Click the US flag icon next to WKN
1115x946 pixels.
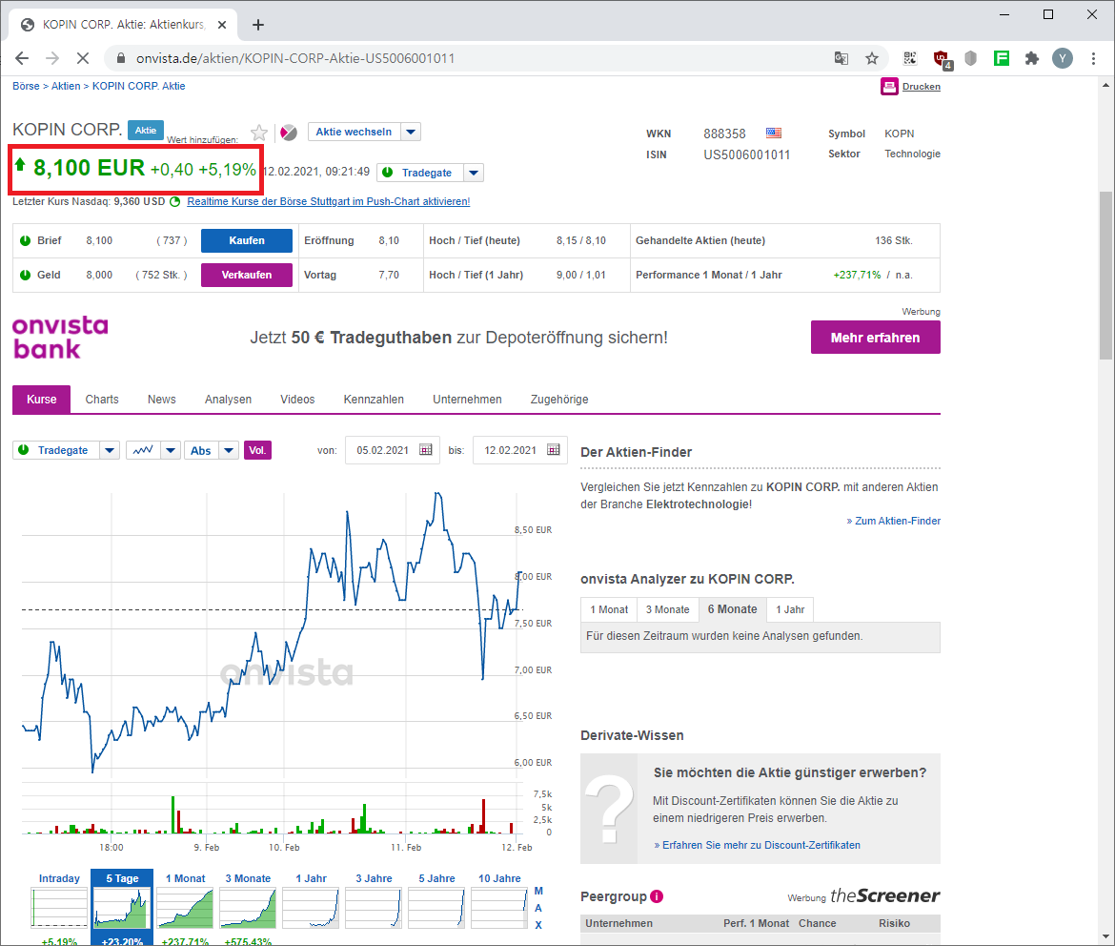(774, 134)
